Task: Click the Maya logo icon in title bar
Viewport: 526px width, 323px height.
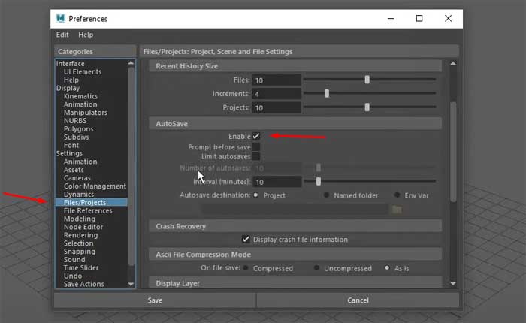Action: pos(62,18)
